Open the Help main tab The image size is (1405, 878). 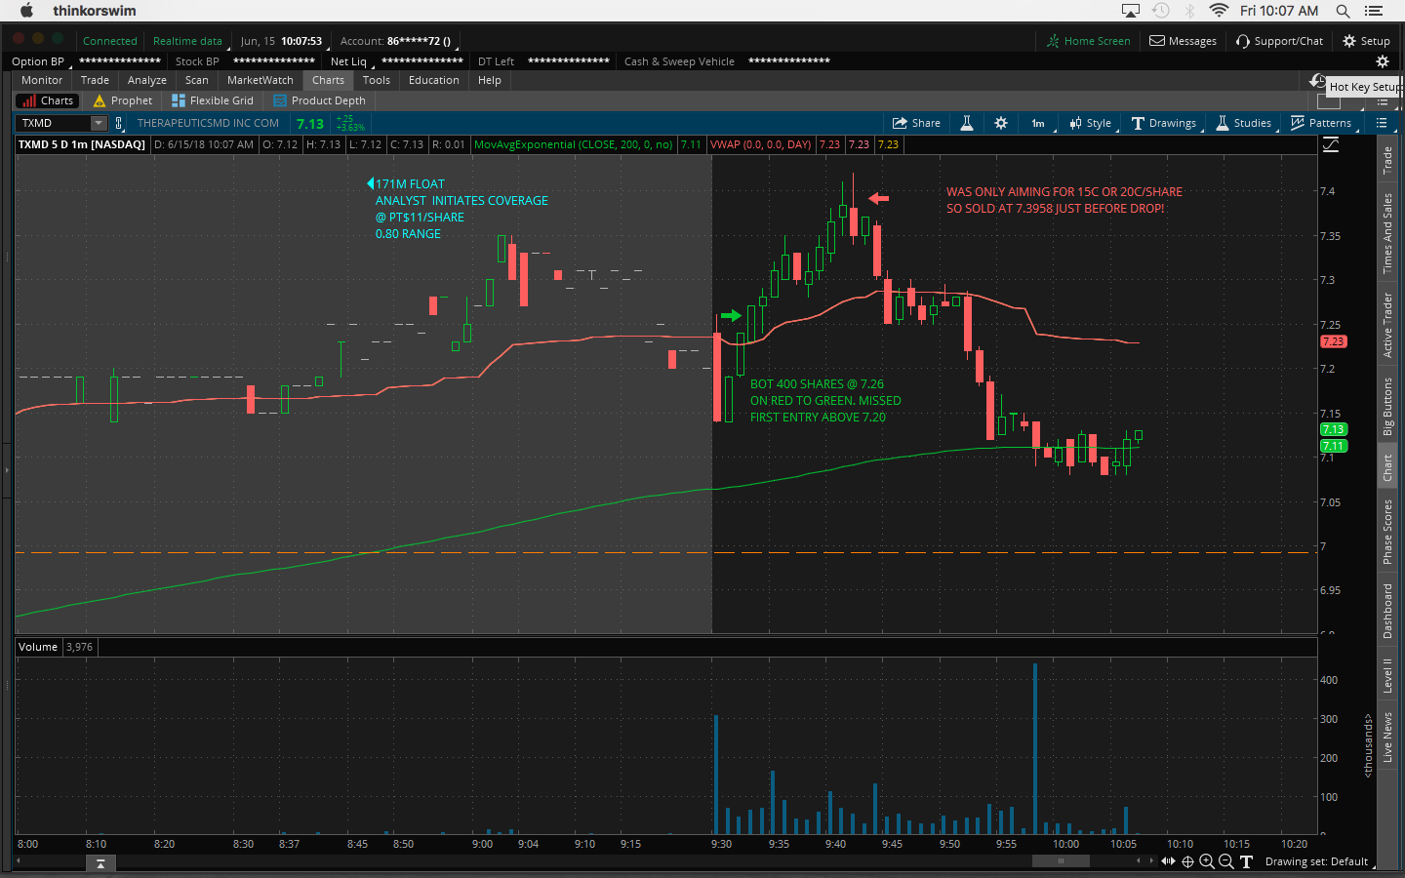coord(490,80)
